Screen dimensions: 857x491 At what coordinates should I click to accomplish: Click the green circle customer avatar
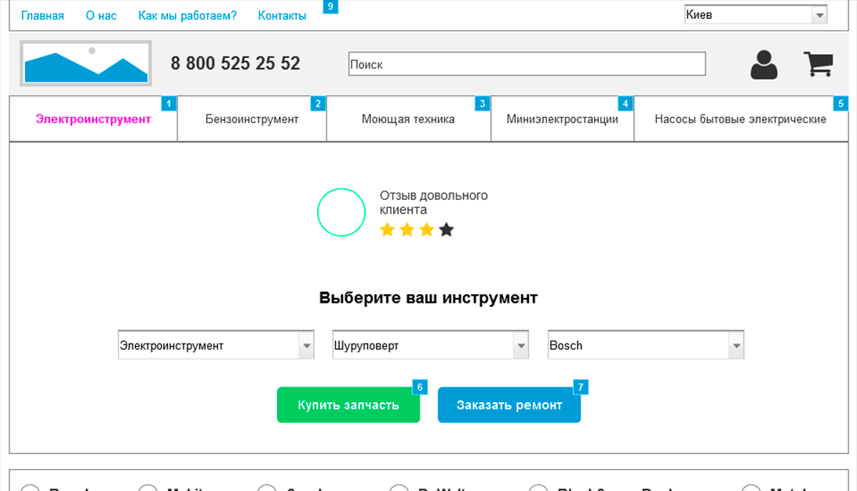(x=341, y=213)
